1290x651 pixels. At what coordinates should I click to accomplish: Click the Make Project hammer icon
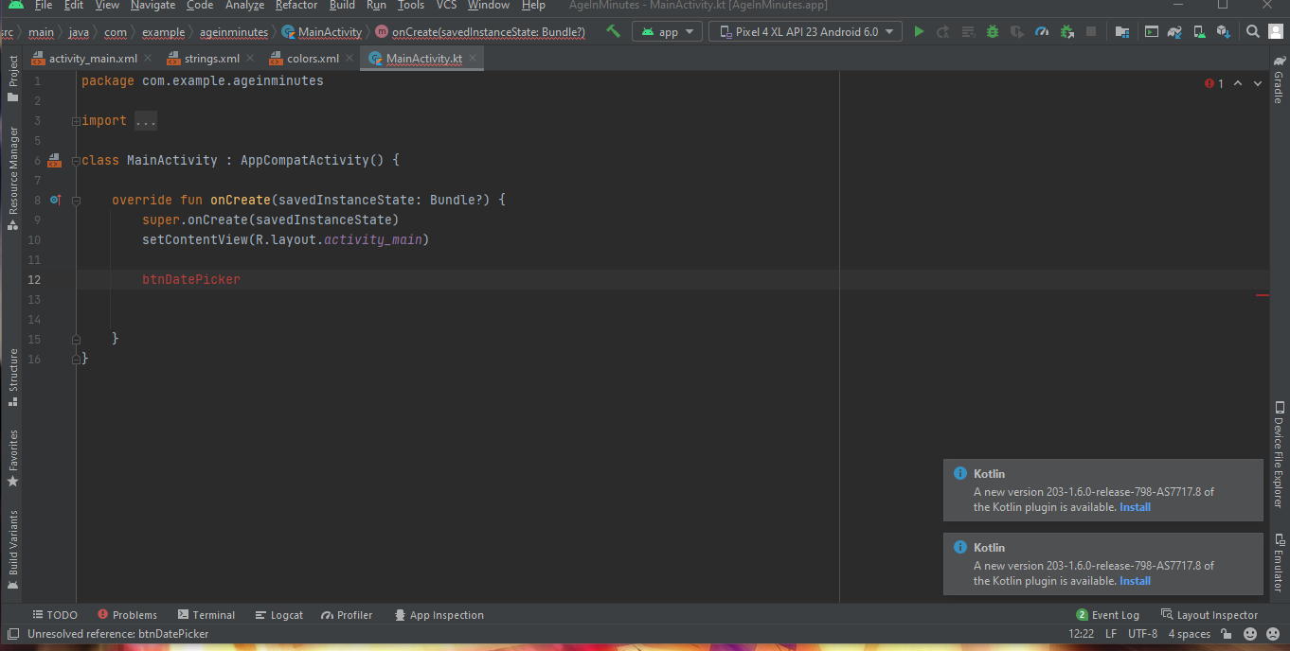point(613,31)
